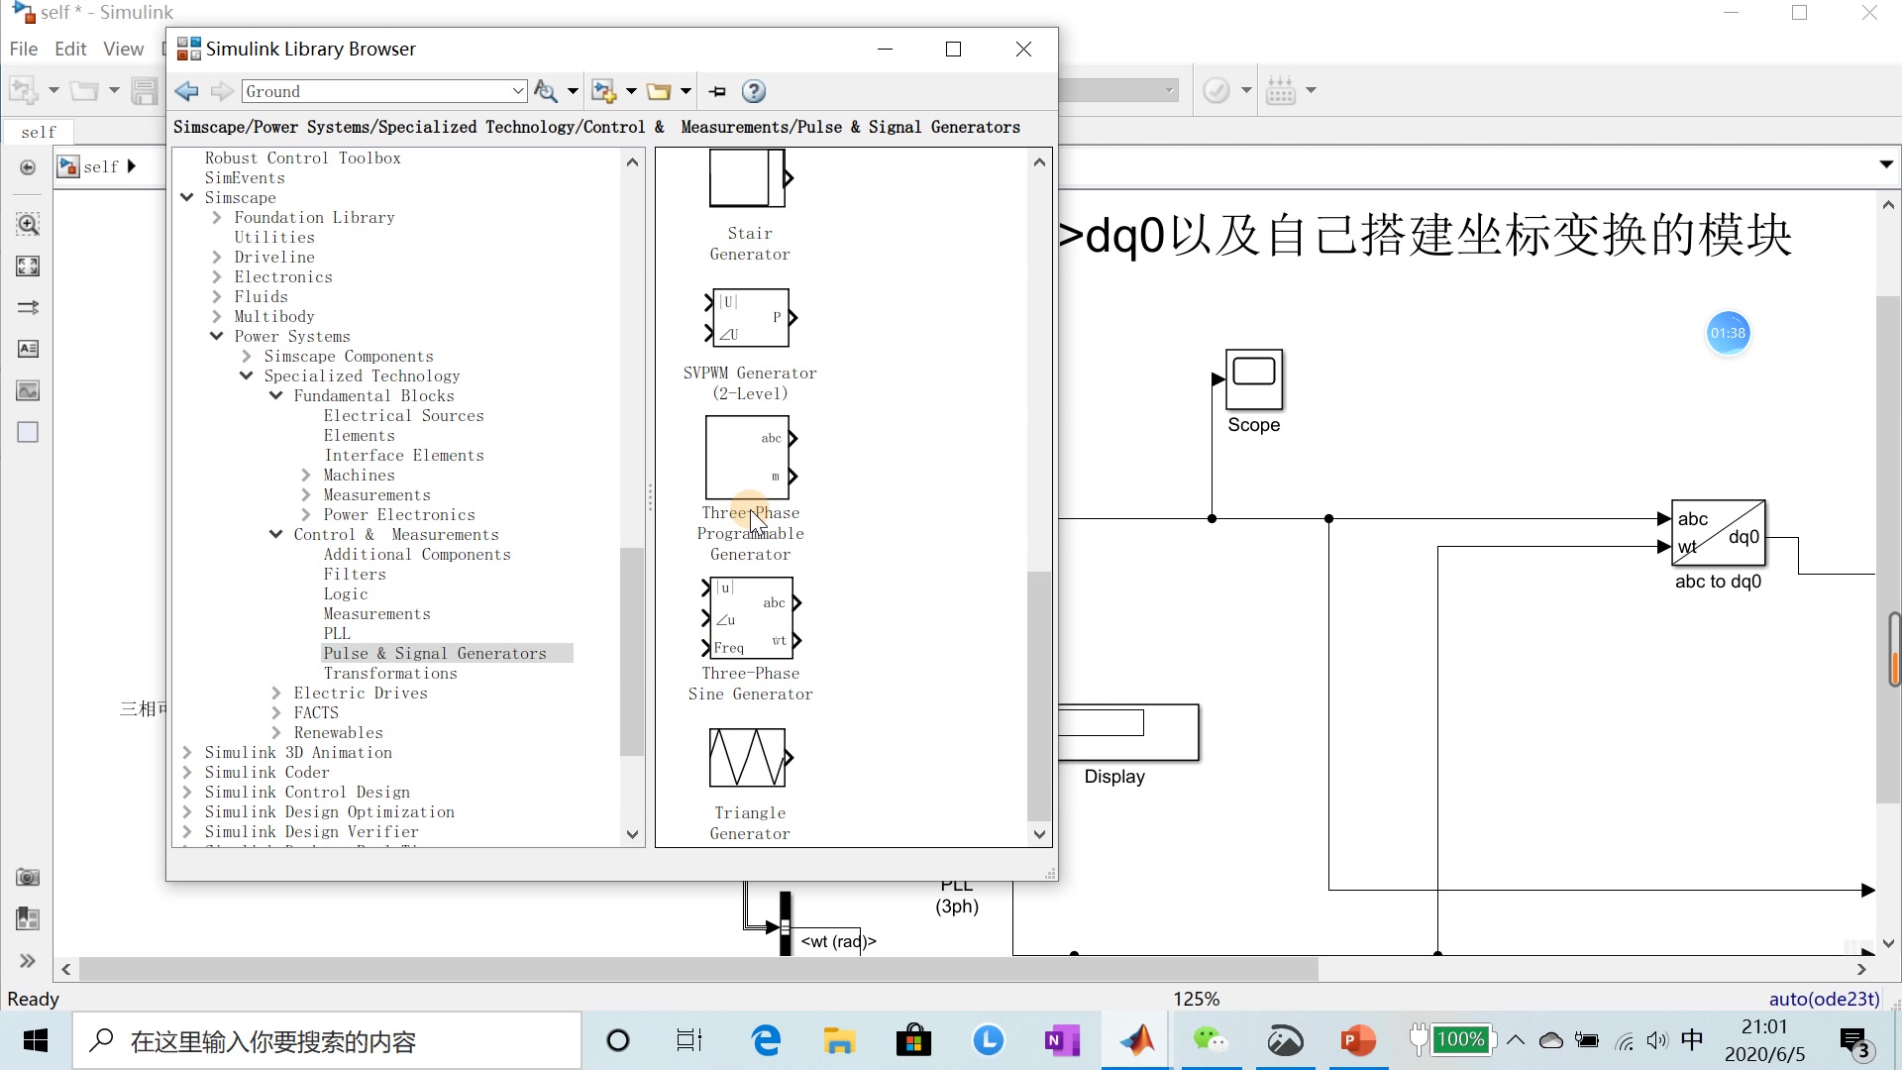Click zoom tool in left palette
Screen dimensions: 1902x1070
coord(28,224)
